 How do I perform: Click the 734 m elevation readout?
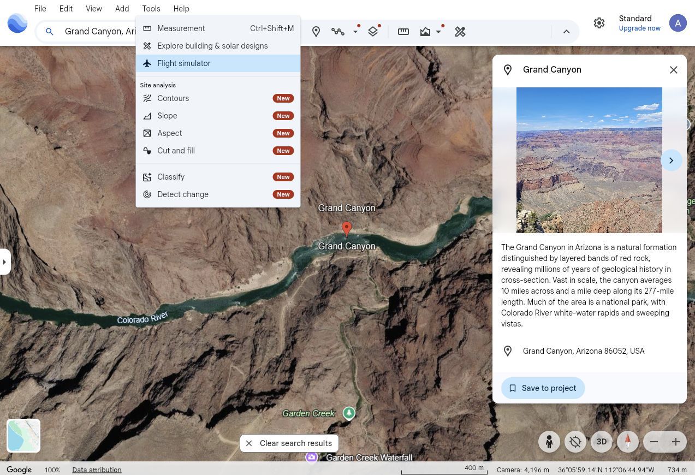(x=677, y=470)
